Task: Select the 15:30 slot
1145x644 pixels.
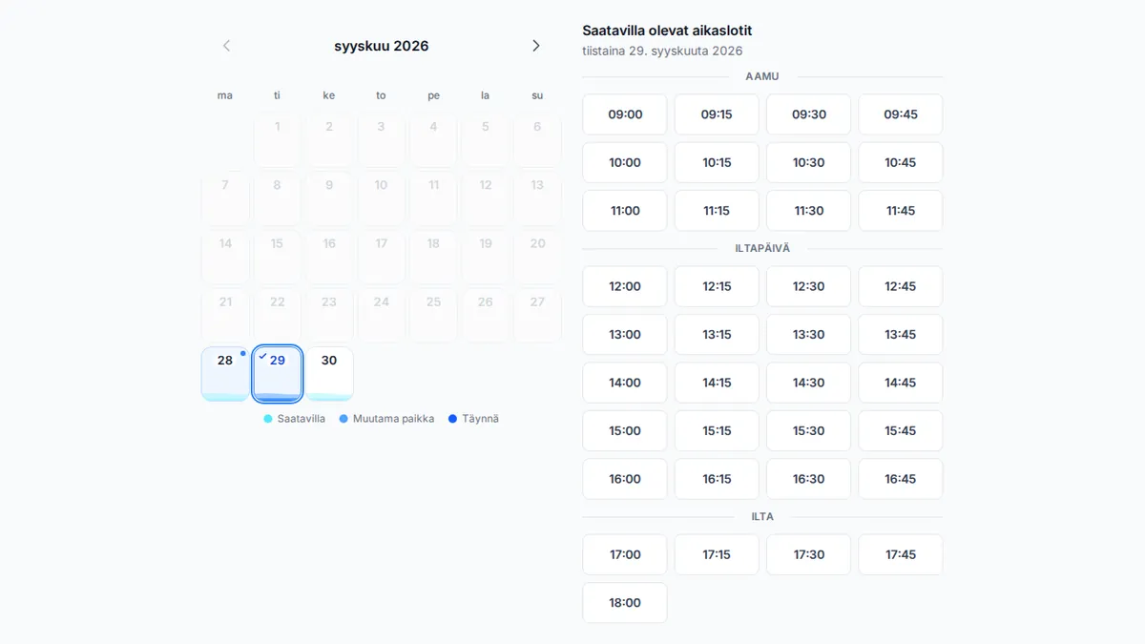Action: coord(808,431)
